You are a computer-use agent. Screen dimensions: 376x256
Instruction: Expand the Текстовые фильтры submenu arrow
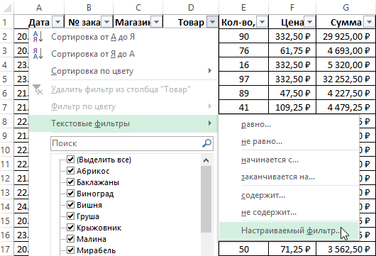point(210,123)
